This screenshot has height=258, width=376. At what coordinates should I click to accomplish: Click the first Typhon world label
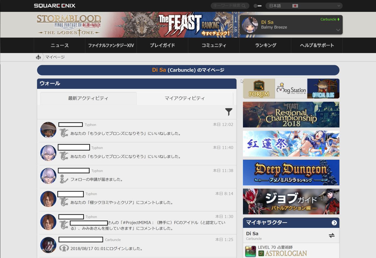click(x=91, y=125)
